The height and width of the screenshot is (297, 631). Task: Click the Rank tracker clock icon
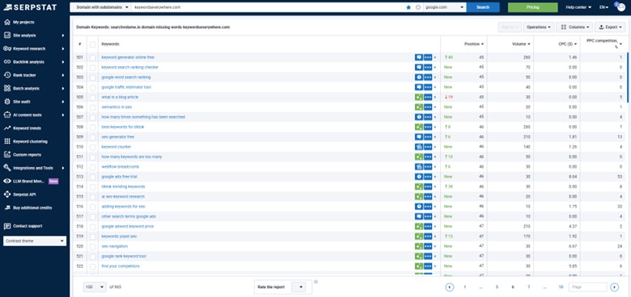pyautogui.click(x=6, y=75)
